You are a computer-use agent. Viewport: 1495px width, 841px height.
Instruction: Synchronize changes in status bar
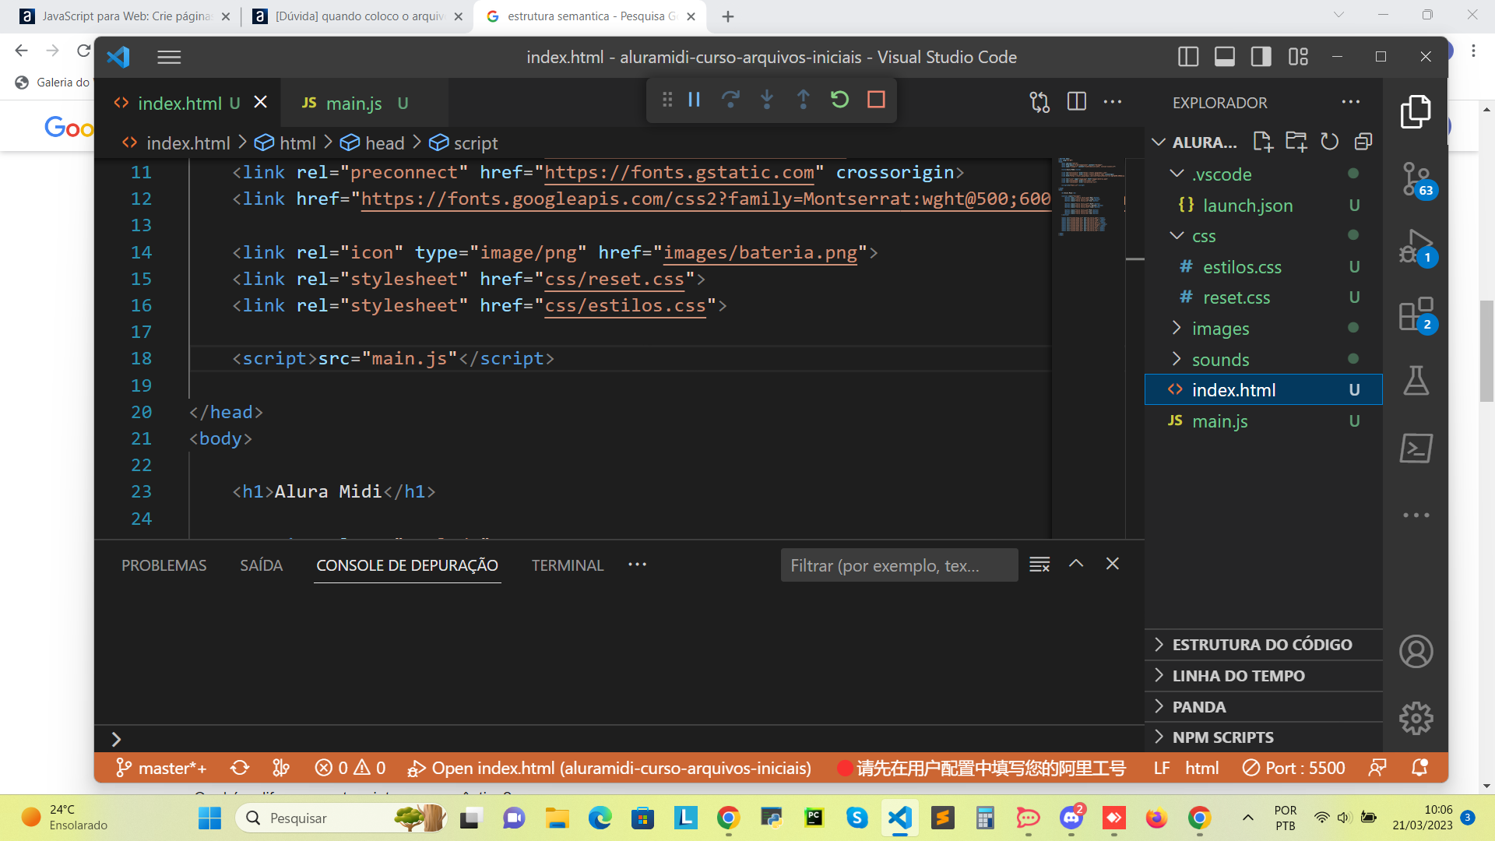pyautogui.click(x=240, y=768)
